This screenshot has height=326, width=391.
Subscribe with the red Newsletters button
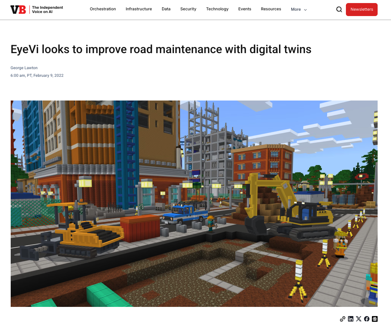(362, 10)
